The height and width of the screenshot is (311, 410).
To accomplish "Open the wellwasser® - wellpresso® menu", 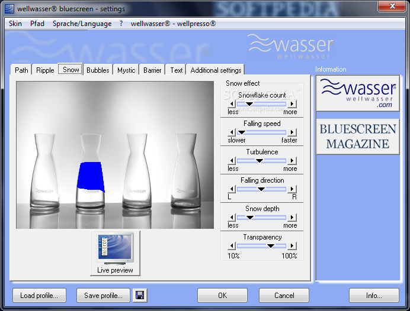I will [x=173, y=24].
